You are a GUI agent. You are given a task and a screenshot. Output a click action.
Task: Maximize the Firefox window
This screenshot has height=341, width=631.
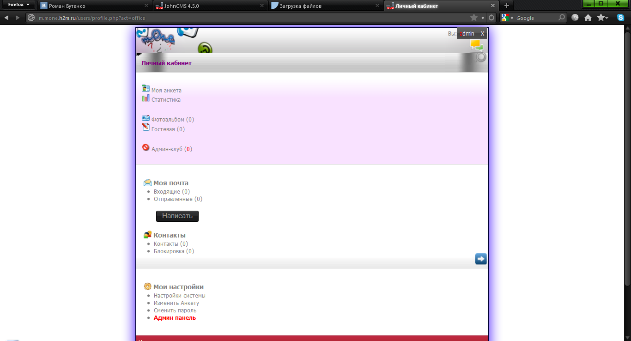point(601,3)
